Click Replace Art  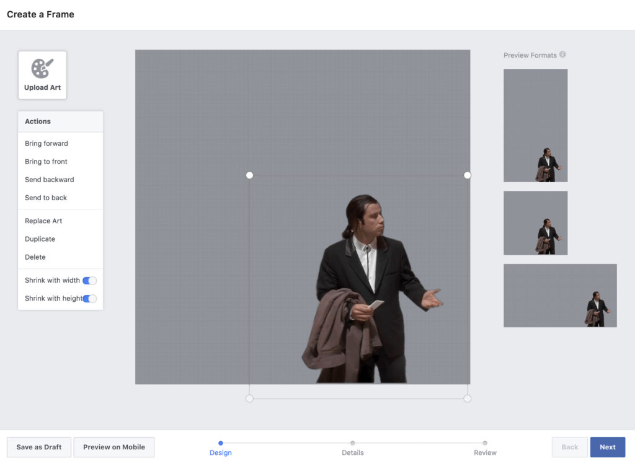tap(43, 221)
